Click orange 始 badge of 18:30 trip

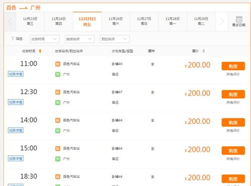click(58, 176)
